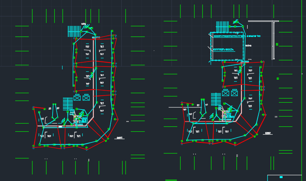
Task: Click underlined title label below right plan
Action: (268, 133)
